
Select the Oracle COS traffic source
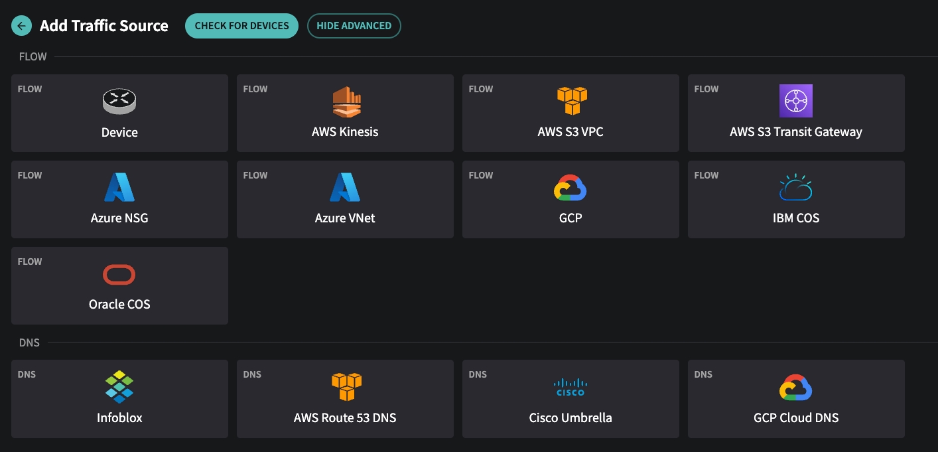tap(119, 285)
